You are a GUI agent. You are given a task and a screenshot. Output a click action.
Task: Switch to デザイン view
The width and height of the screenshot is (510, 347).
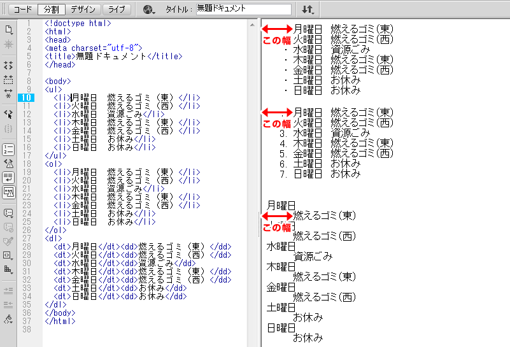[x=83, y=10]
